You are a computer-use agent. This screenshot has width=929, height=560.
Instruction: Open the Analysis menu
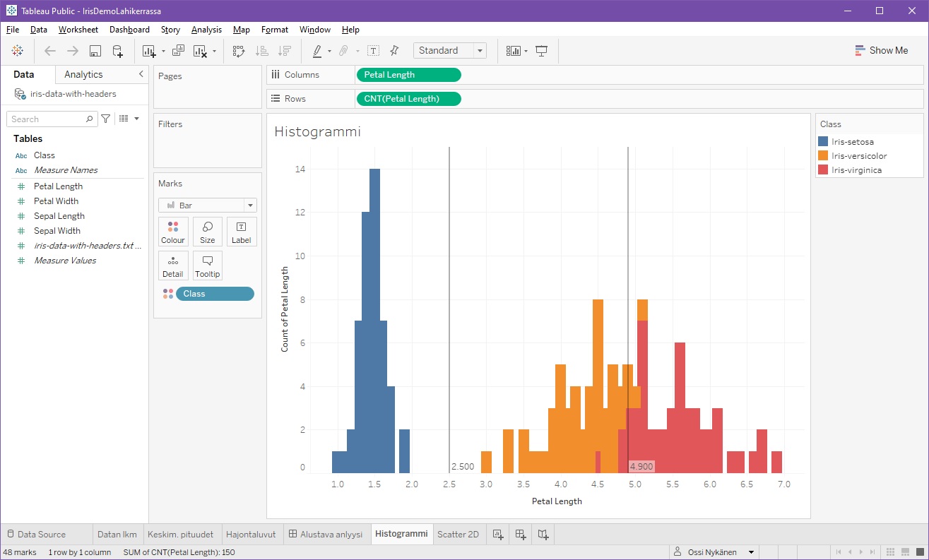[206, 30]
